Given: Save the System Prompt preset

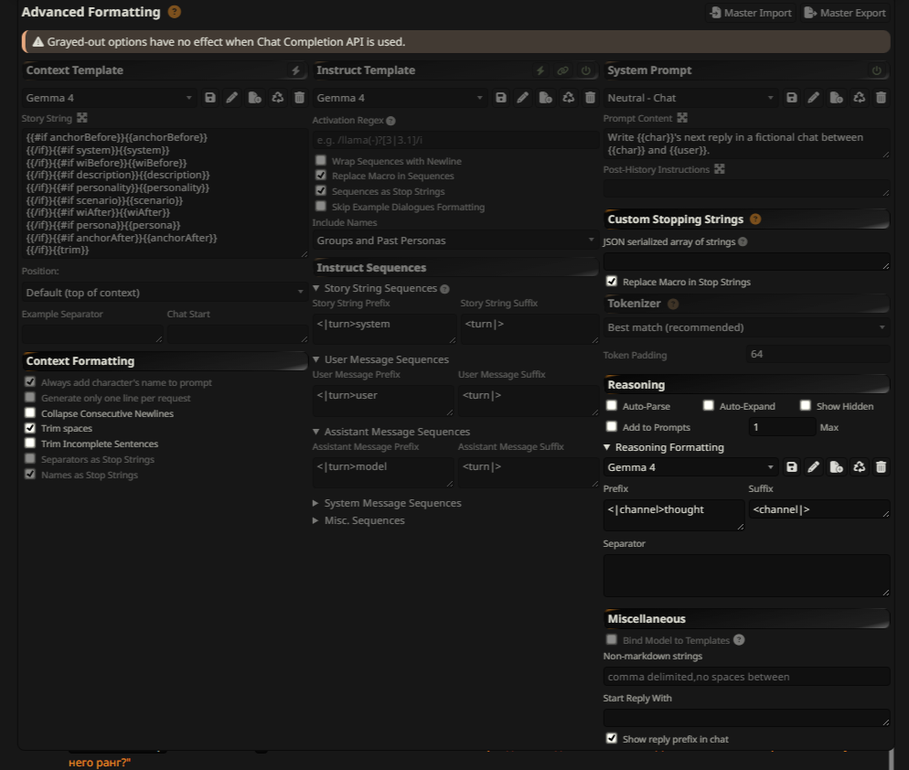Looking at the screenshot, I should 792,98.
